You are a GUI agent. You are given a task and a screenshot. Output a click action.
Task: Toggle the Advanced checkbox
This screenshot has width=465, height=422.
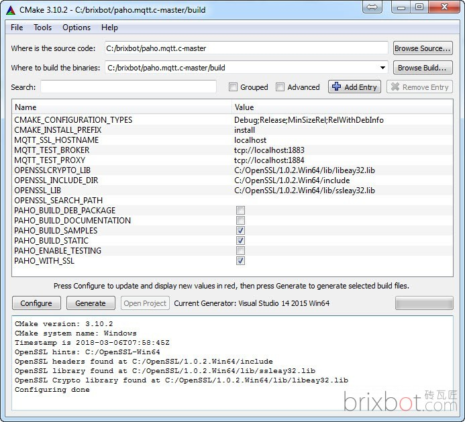tap(280, 87)
